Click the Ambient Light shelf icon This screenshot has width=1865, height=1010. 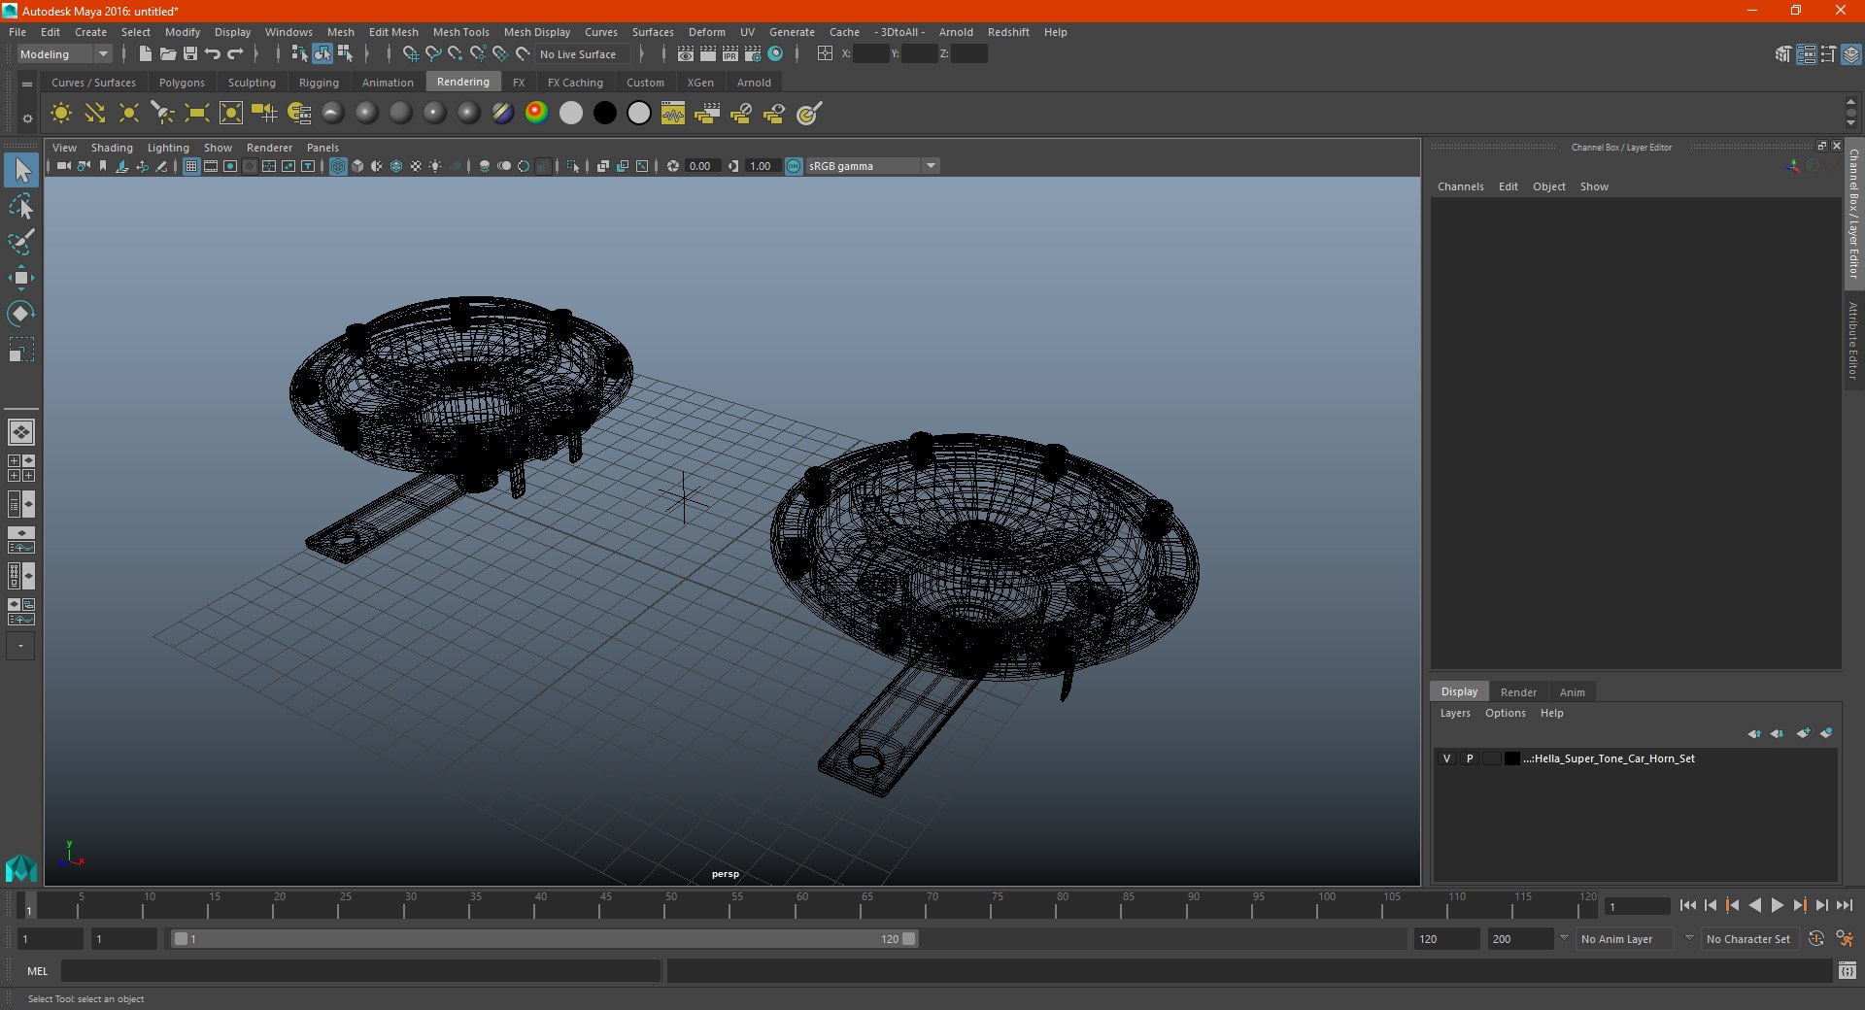point(60,114)
